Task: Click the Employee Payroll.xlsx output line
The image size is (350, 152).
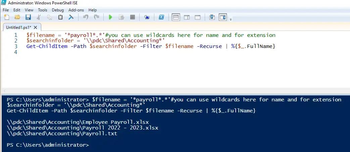Action: coord(78,122)
